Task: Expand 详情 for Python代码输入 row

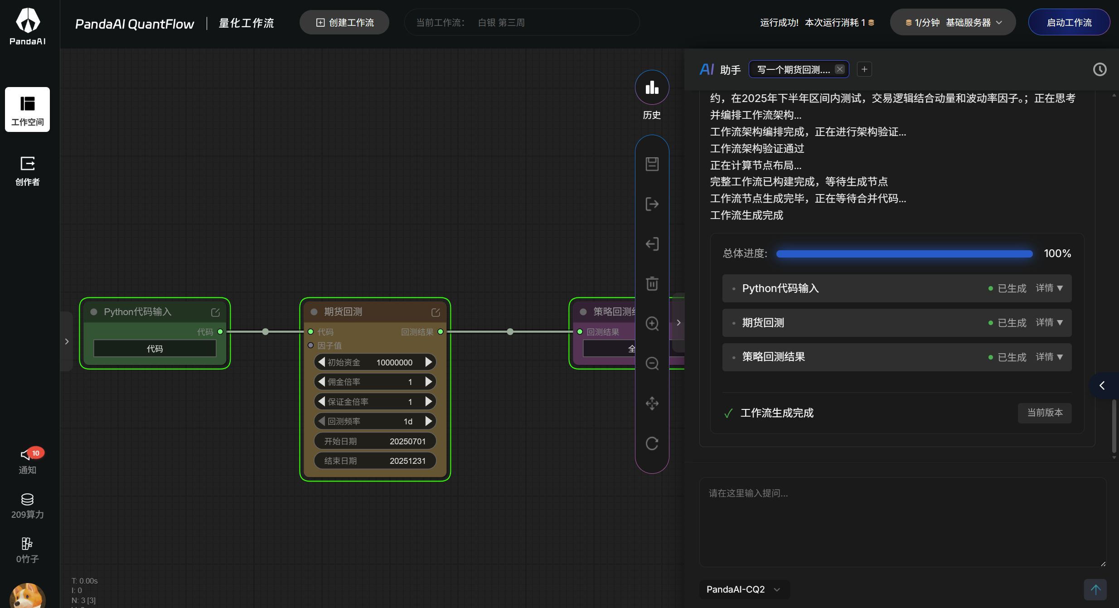Action: pyautogui.click(x=1049, y=288)
